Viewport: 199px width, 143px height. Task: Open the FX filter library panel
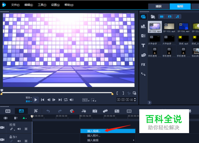click(143, 64)
